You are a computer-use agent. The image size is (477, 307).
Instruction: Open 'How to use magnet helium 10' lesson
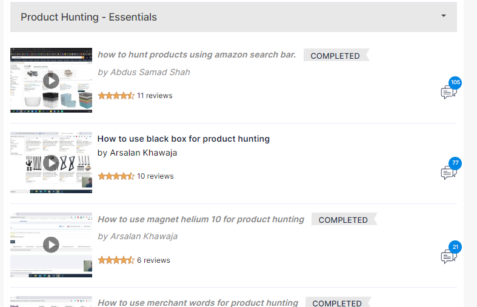point(201,219)
